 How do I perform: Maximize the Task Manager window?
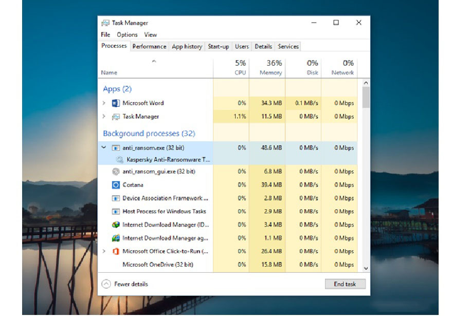[336, 23]
